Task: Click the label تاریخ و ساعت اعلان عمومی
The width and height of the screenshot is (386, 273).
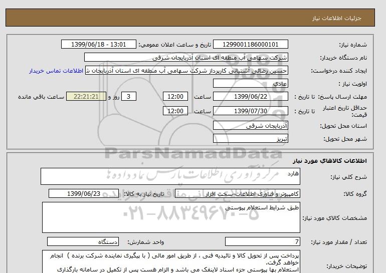Action: [175, 45]
